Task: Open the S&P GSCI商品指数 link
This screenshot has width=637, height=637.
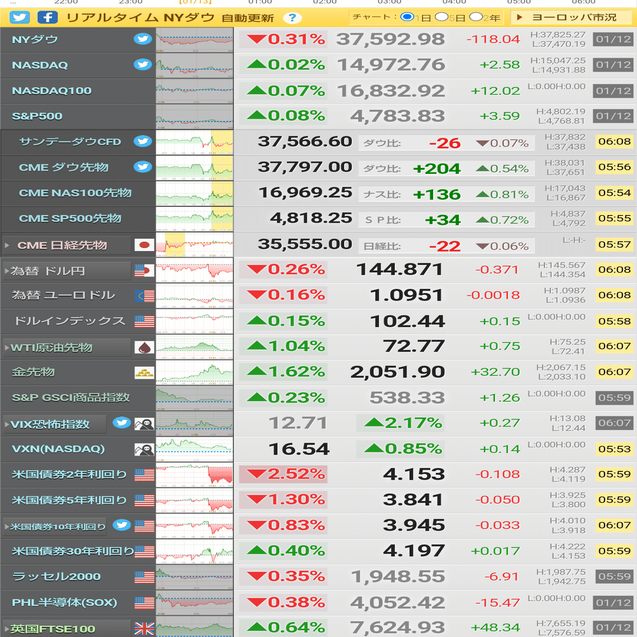Action: [x=71, y=397]
